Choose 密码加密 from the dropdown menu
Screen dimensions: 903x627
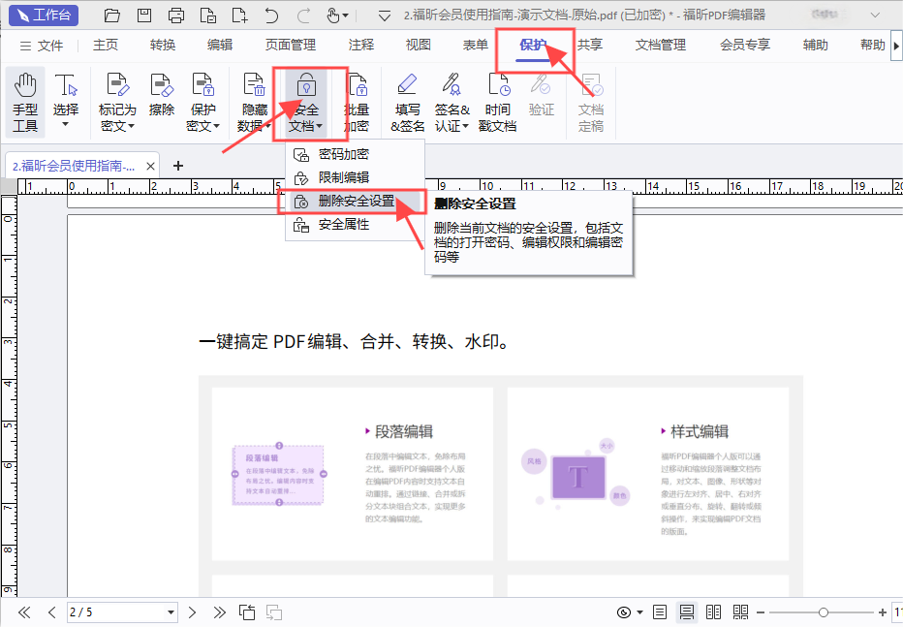[355, 154]
